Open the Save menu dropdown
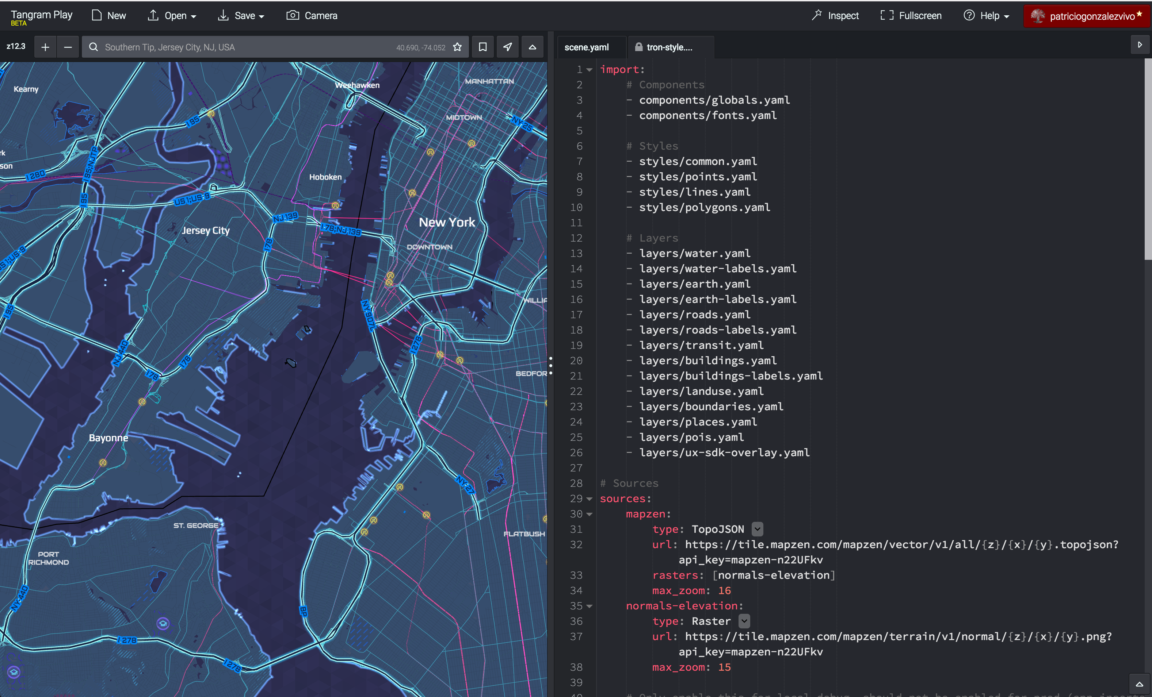Image resolution: width=1152 pixels, height=697 pixels. point(241,15)
